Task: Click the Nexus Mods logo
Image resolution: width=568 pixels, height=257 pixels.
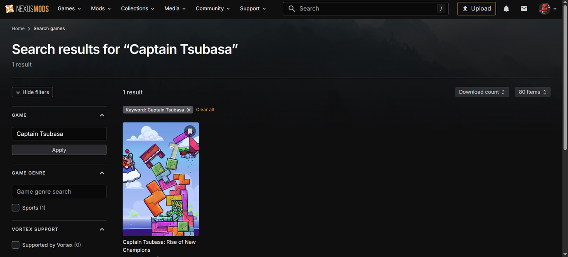Action: [27, 8]
